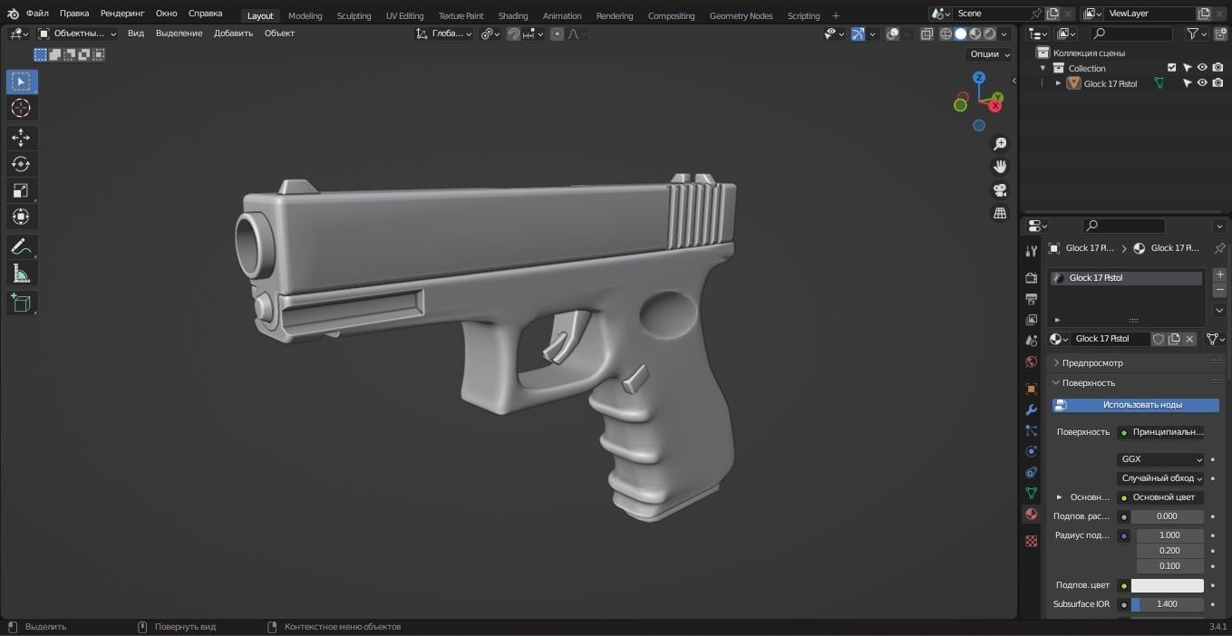Activate the 3D Cursor tool
The height and width of the screenshot is (636, 1232).
point(21,108)
